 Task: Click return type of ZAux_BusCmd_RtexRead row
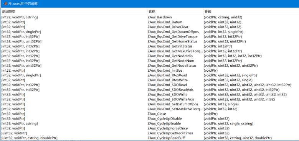21,75
